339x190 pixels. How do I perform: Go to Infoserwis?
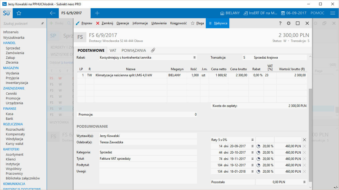coord(11,32)
